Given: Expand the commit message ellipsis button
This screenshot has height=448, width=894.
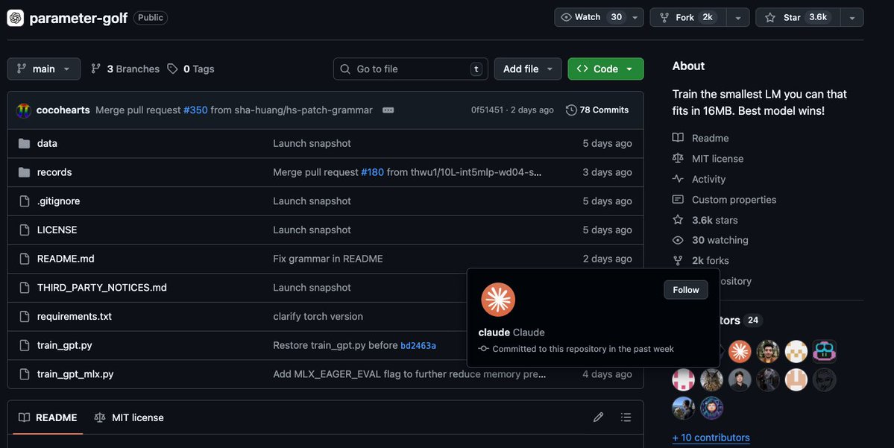Looking at the screenshot, I should (388, 110).
